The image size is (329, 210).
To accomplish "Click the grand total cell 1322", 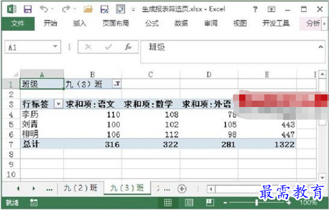I will click(267, 144).
